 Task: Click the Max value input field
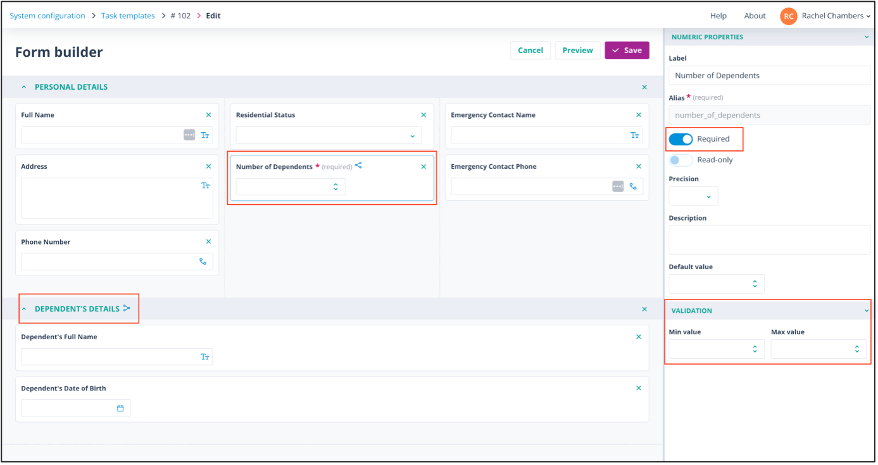(818, 349)
